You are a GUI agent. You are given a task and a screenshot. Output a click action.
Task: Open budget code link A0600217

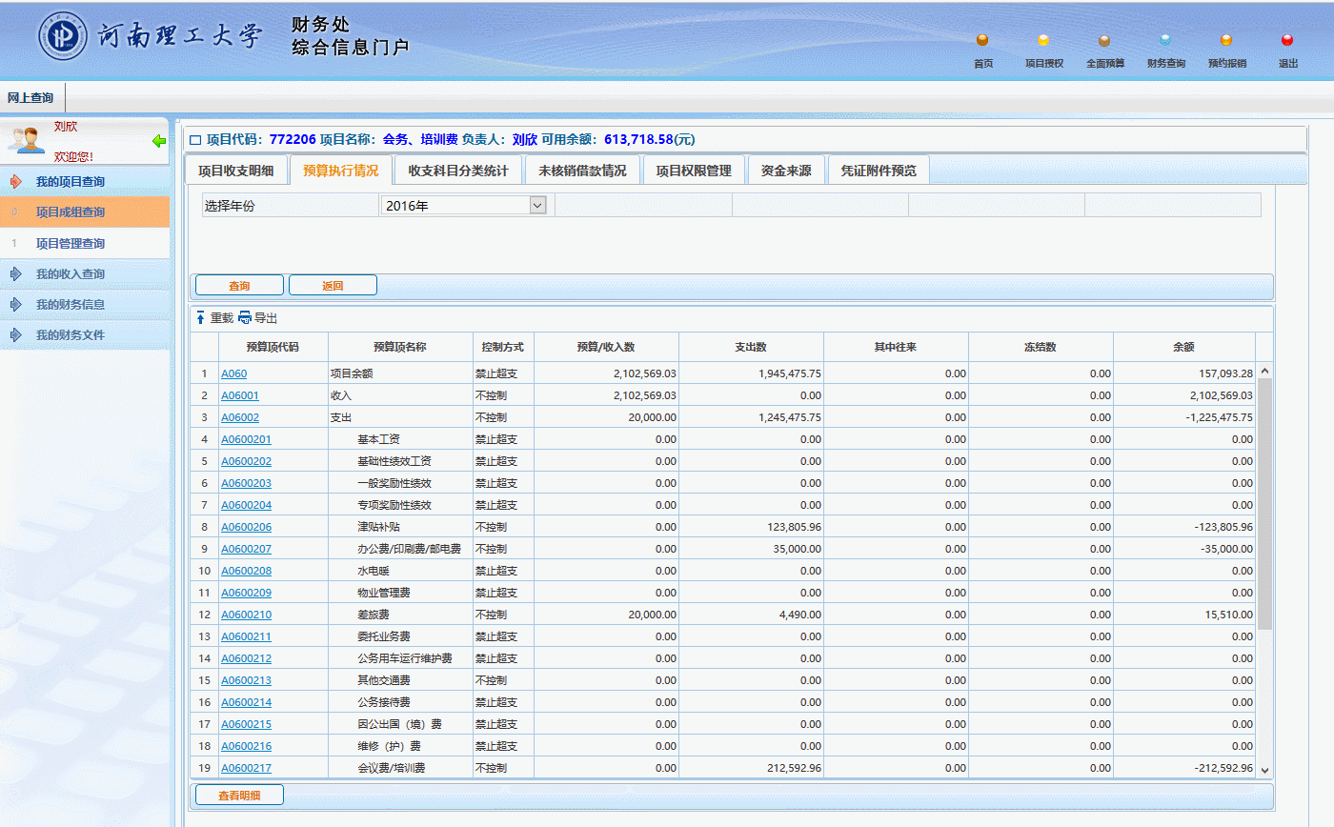click(246, 768)
